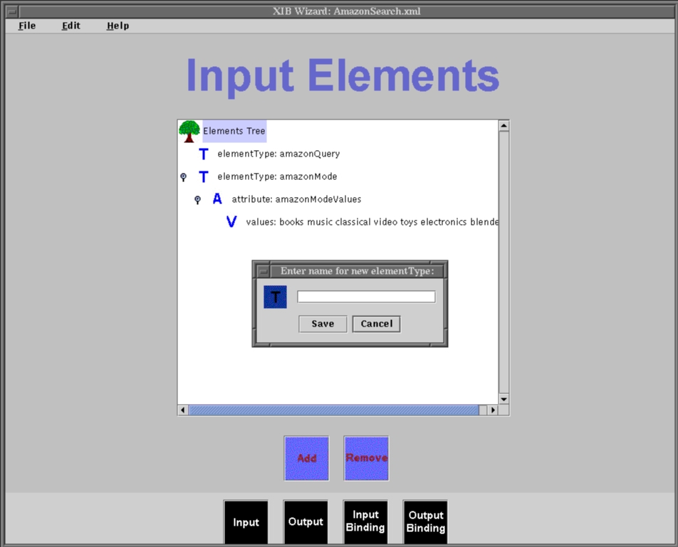
Task: Select the values: books music row
Action: point(372,222)
